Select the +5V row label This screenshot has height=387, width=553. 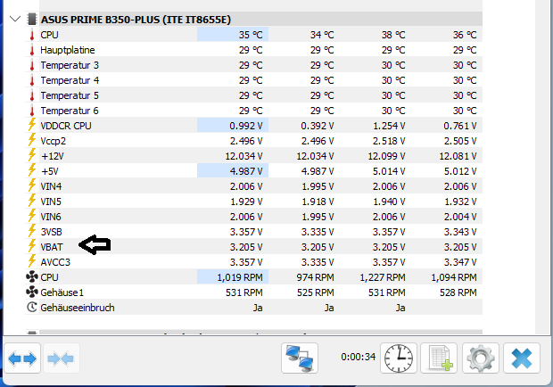click(50, 171)
